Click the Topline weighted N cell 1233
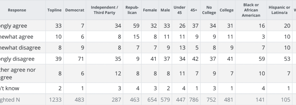Image resolution: width=296 pixels, height=105 pixels. 55,100
